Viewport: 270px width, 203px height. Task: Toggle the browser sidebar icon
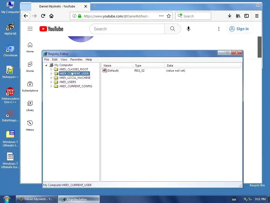247,16
